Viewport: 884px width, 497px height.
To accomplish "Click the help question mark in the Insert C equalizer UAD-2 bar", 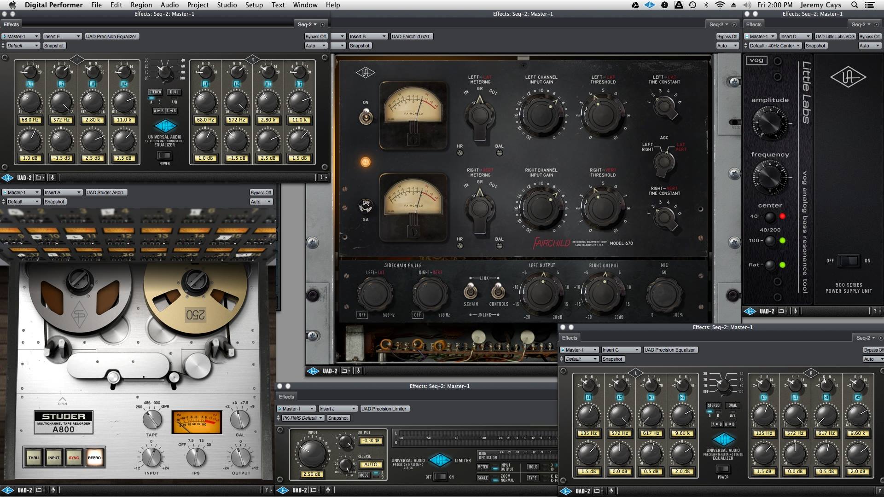I will [x=880, y=491].
